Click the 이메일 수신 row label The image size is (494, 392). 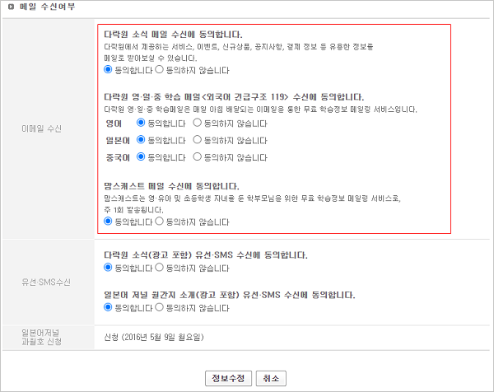pyautogui.click(x=48, y=129)
